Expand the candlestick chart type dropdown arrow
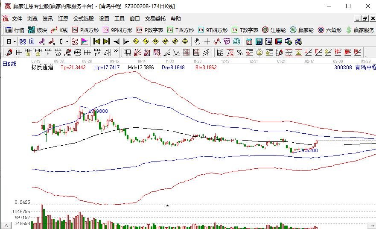This screenshot has height=229, width=376. point(67,42)
